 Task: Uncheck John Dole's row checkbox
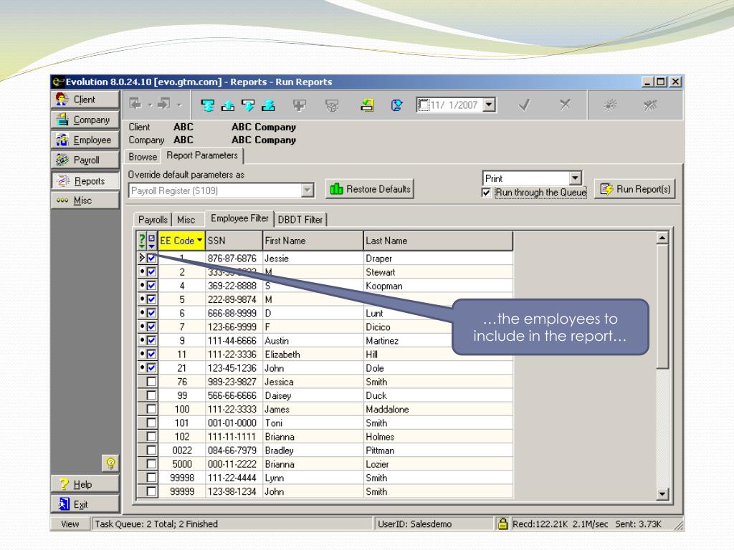[x=151, y=367]
